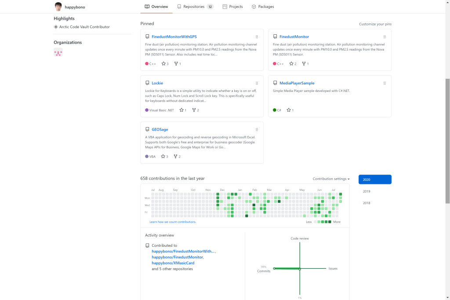Image resolution: width=450 pixels, height=300 pixels.
Task: Open FinedustMonitor repository link
Action: click(x=294, y=37)
